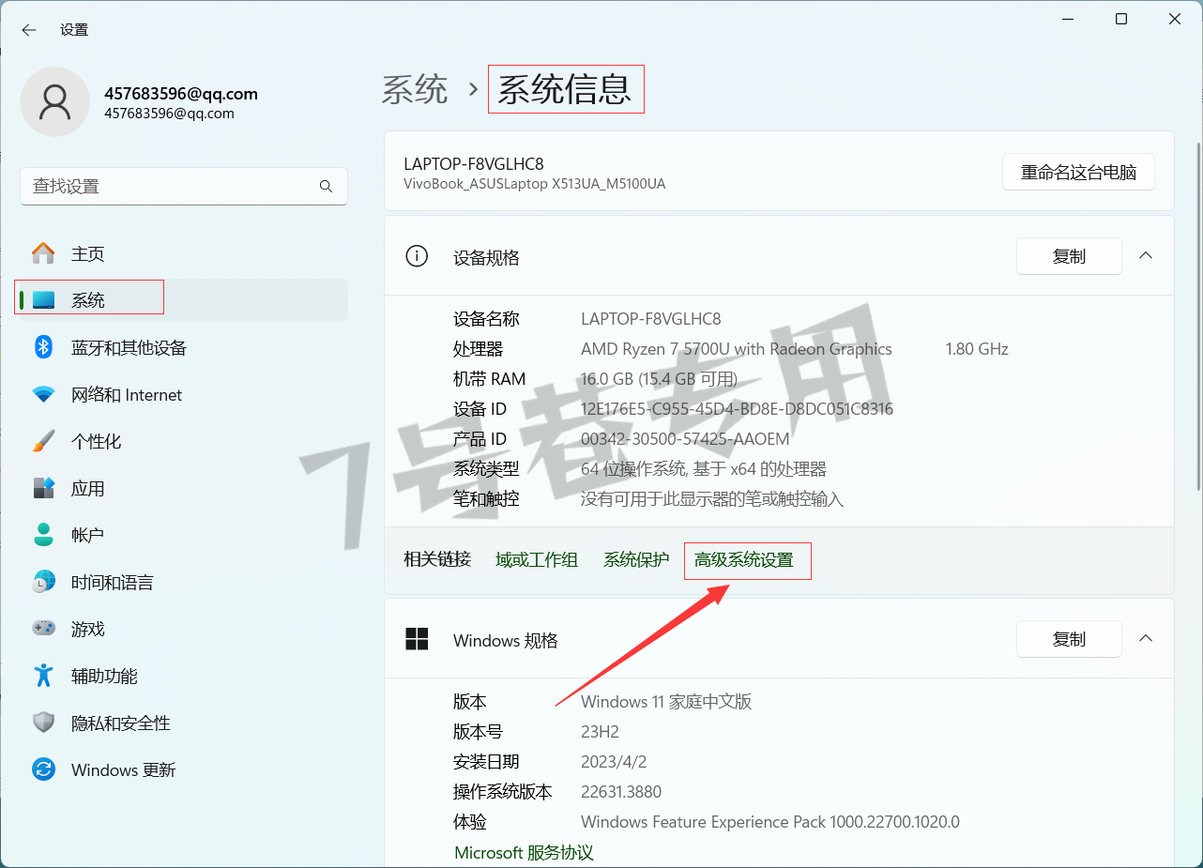Open 个性化 settings
The width and height of the screenshot is (1203, 868).
point(184,441)
